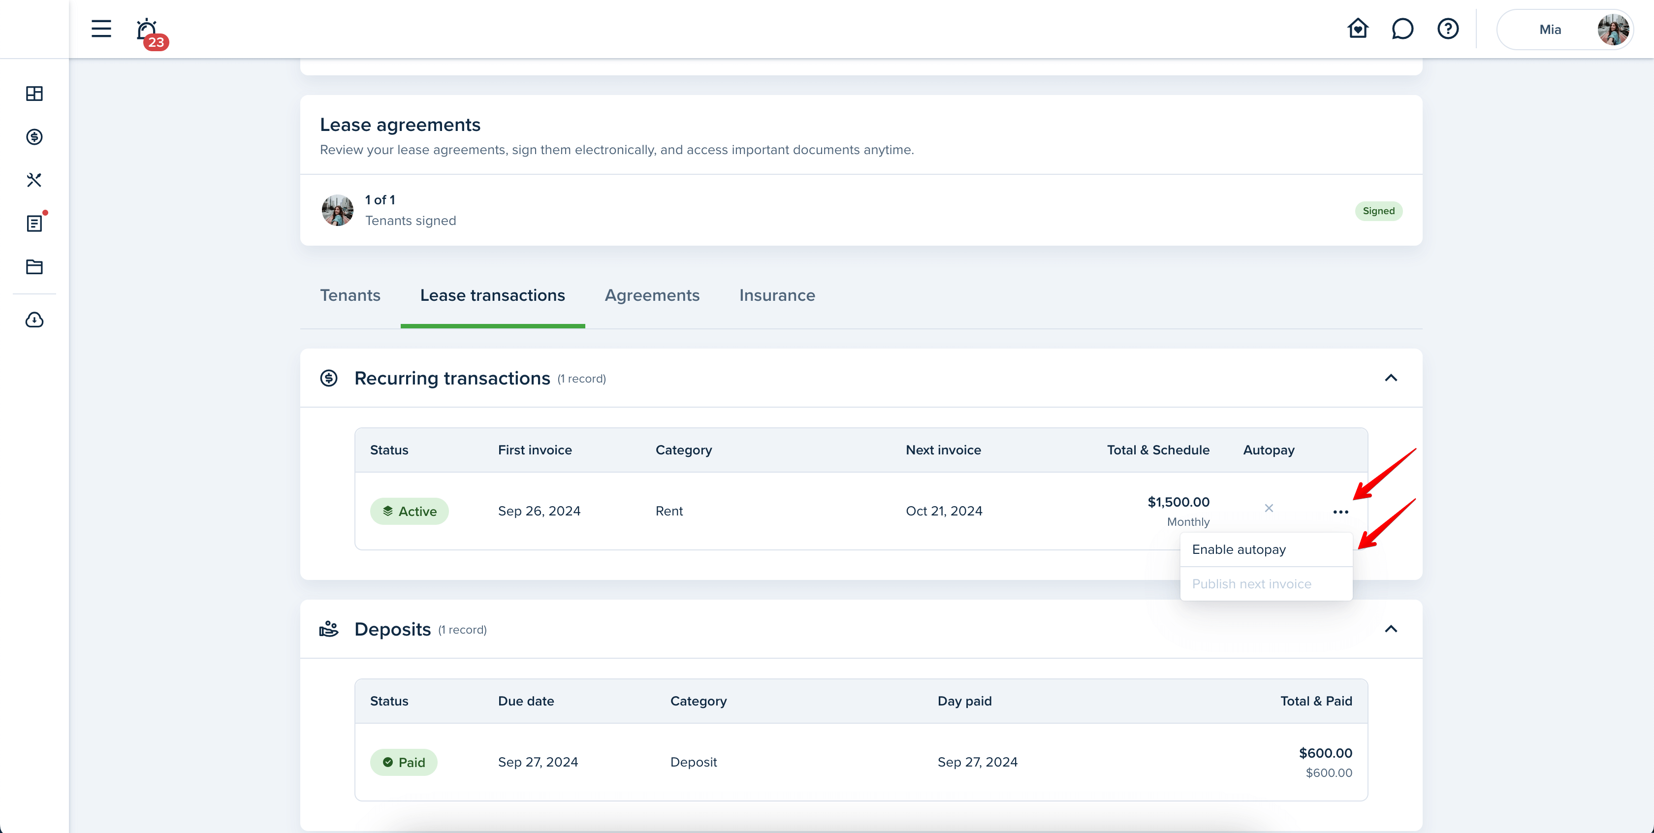1654x833 pixels.
Task: Click the Autopay column header
Action: 1269,450
